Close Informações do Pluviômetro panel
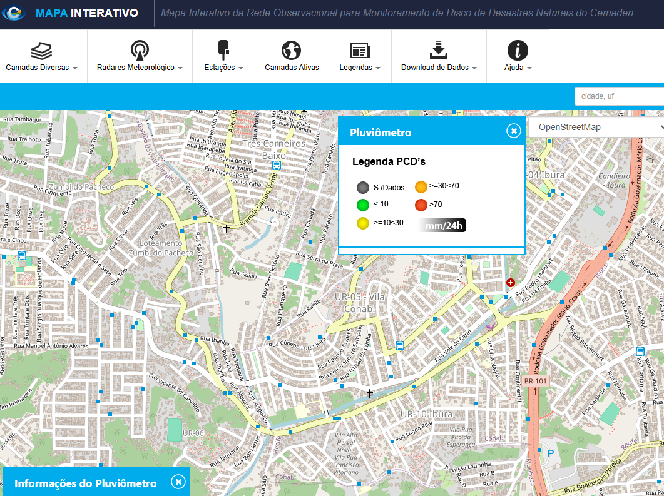 tap(178, 482)
